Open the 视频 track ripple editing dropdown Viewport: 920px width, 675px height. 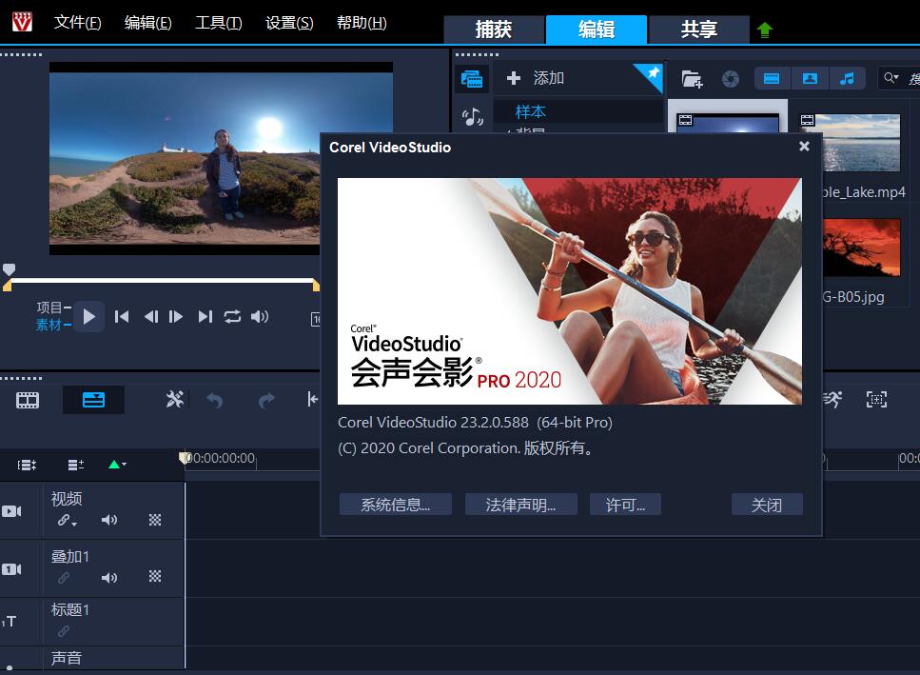tap(67, 520)
